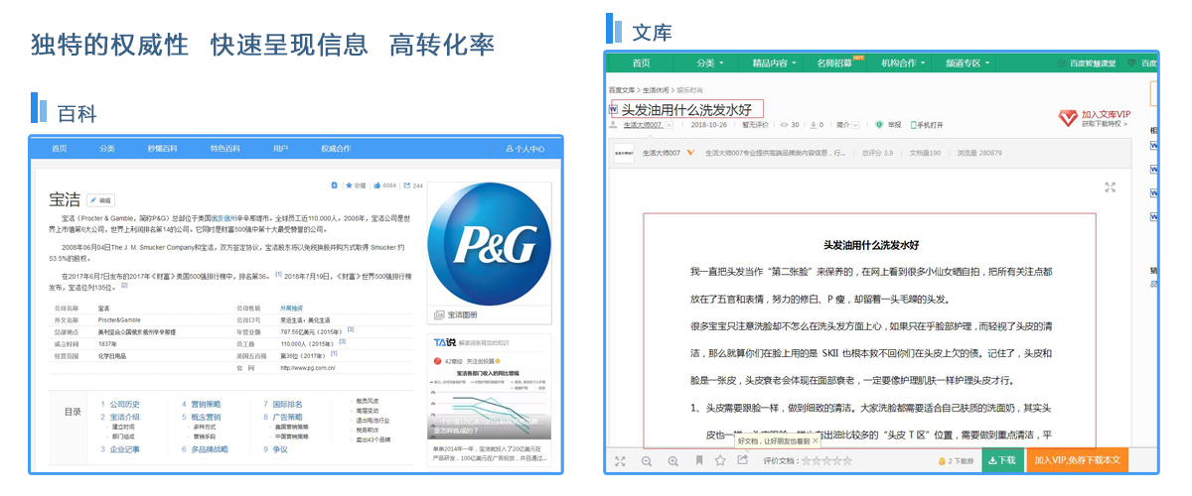Click the bookmark icon in document toolbar
Image resolution: width=1192 pixels, height=496 pixels.
click(699, 461)
